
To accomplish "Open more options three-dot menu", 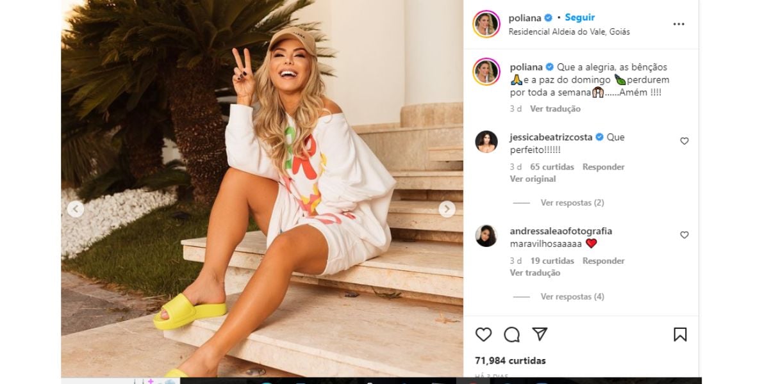I will pyautogui.click(x=679, y=24).
